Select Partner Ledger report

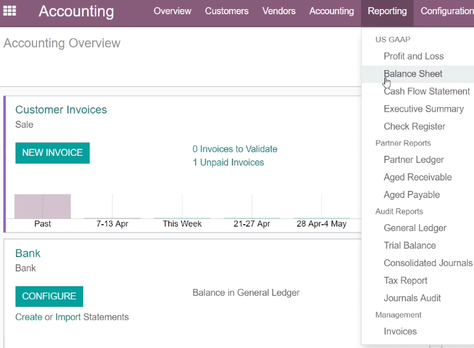[414, 160]
